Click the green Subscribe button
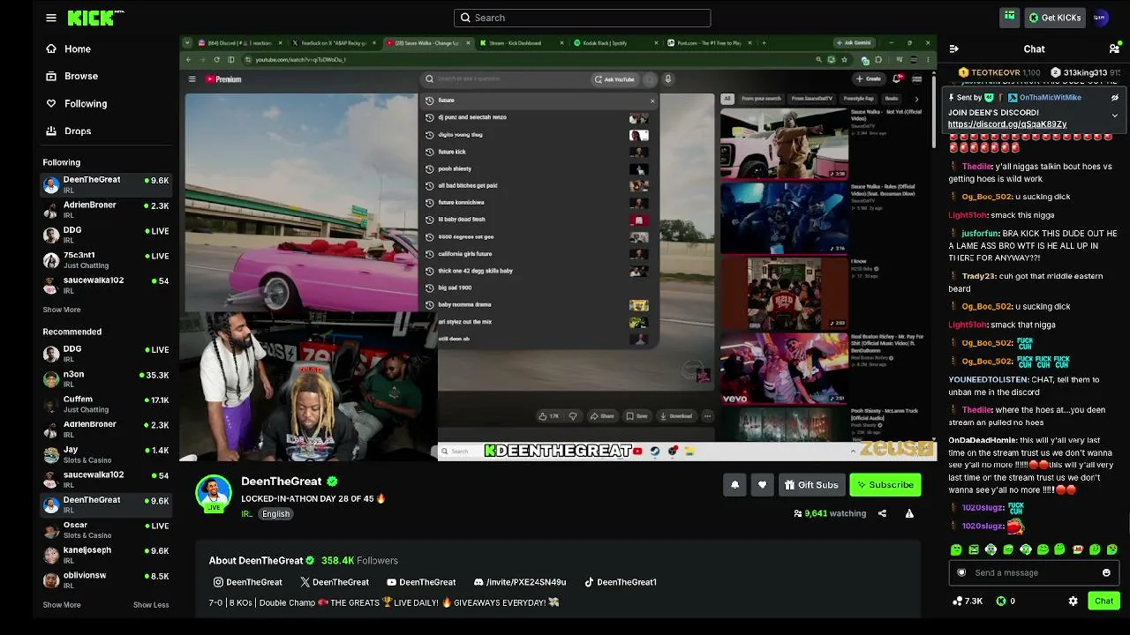This screenshot has height=635, width=1130. [885, 485]
